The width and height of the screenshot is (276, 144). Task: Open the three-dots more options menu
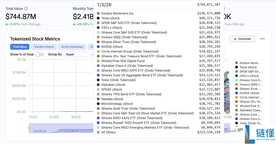[x=262, y=39]
